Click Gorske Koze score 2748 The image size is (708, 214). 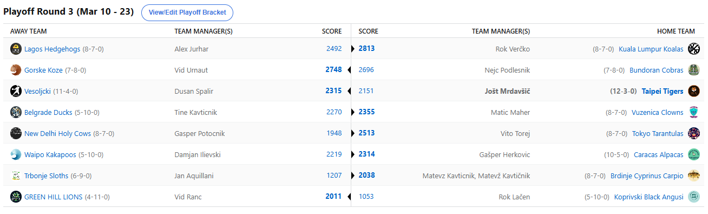(x=333, y=70)
